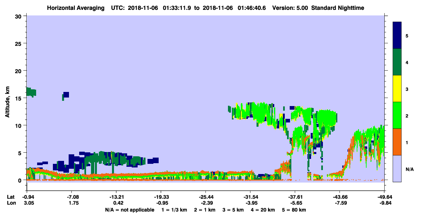
Task: Click the lavender N/A color bar segment
Action: (x=397, y=168)
